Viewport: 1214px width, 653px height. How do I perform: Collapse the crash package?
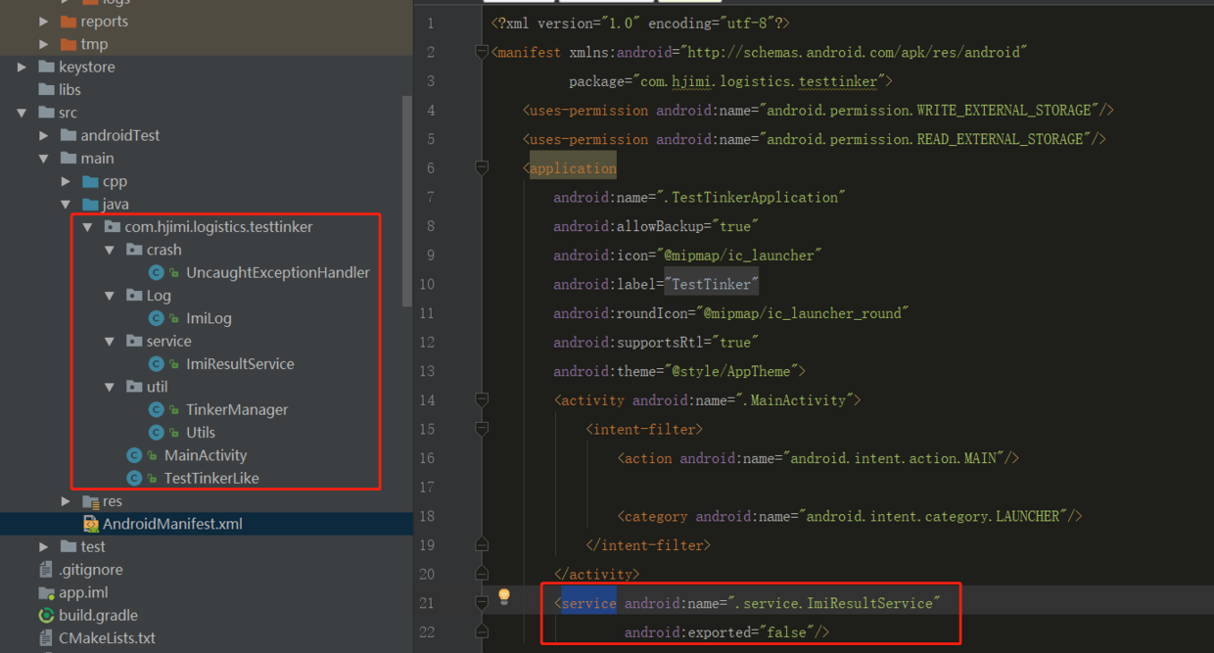coord(110,250)
